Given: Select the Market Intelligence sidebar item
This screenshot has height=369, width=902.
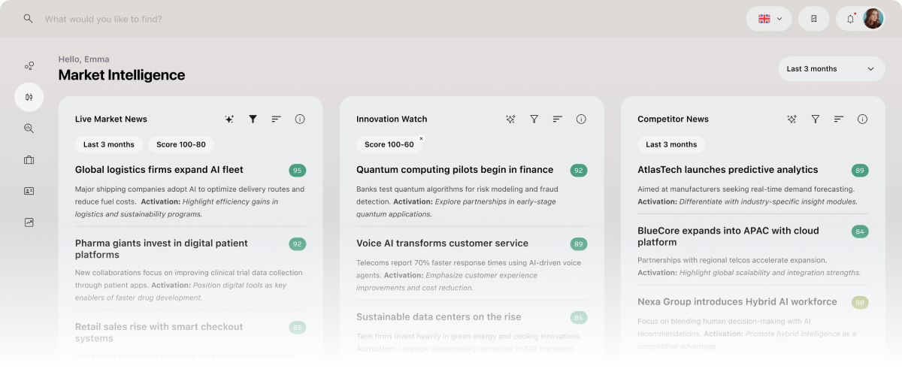Looking at the screenshot, I should tap(29, 97).
